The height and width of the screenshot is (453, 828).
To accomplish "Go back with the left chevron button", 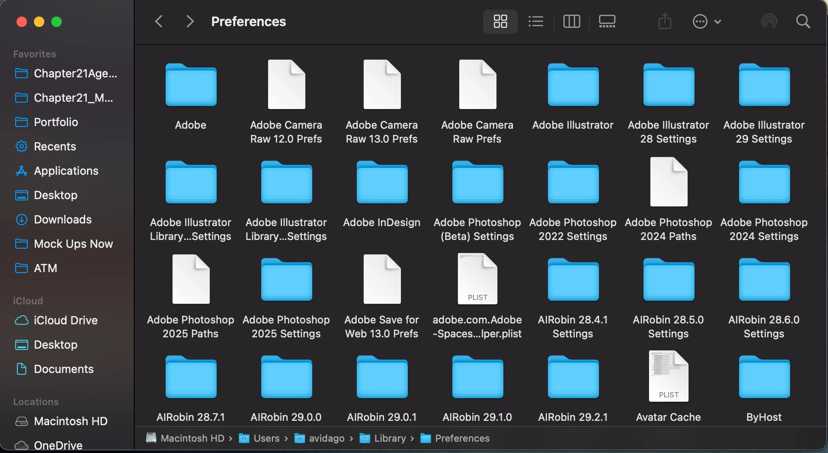I will (159, 21).
